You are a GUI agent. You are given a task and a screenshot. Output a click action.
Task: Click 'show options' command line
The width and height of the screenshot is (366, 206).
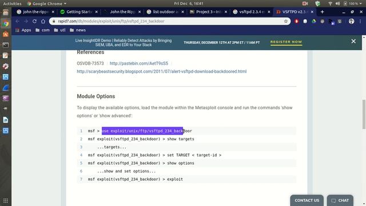[x=141, y=163]
